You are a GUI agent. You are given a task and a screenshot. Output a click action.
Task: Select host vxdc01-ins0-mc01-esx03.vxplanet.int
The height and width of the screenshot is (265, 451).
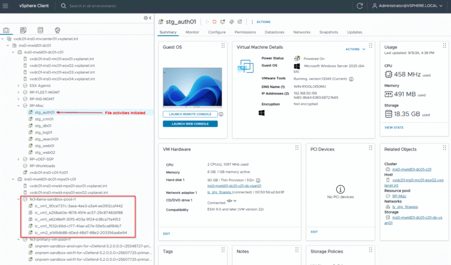62,72
